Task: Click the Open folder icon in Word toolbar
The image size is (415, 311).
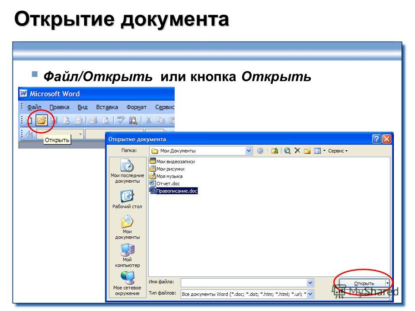Action: (x=41, y=121)
